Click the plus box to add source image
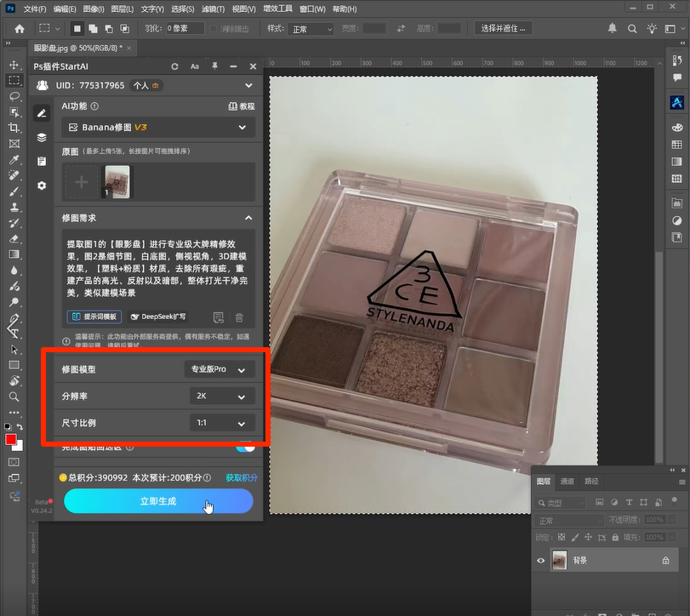Viewport: 690px width, 616px height. 82,182
